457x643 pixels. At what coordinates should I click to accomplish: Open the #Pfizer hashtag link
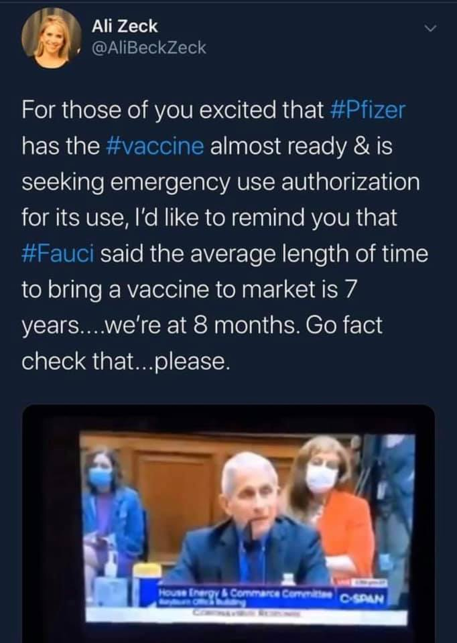click(x=368, y=110)
